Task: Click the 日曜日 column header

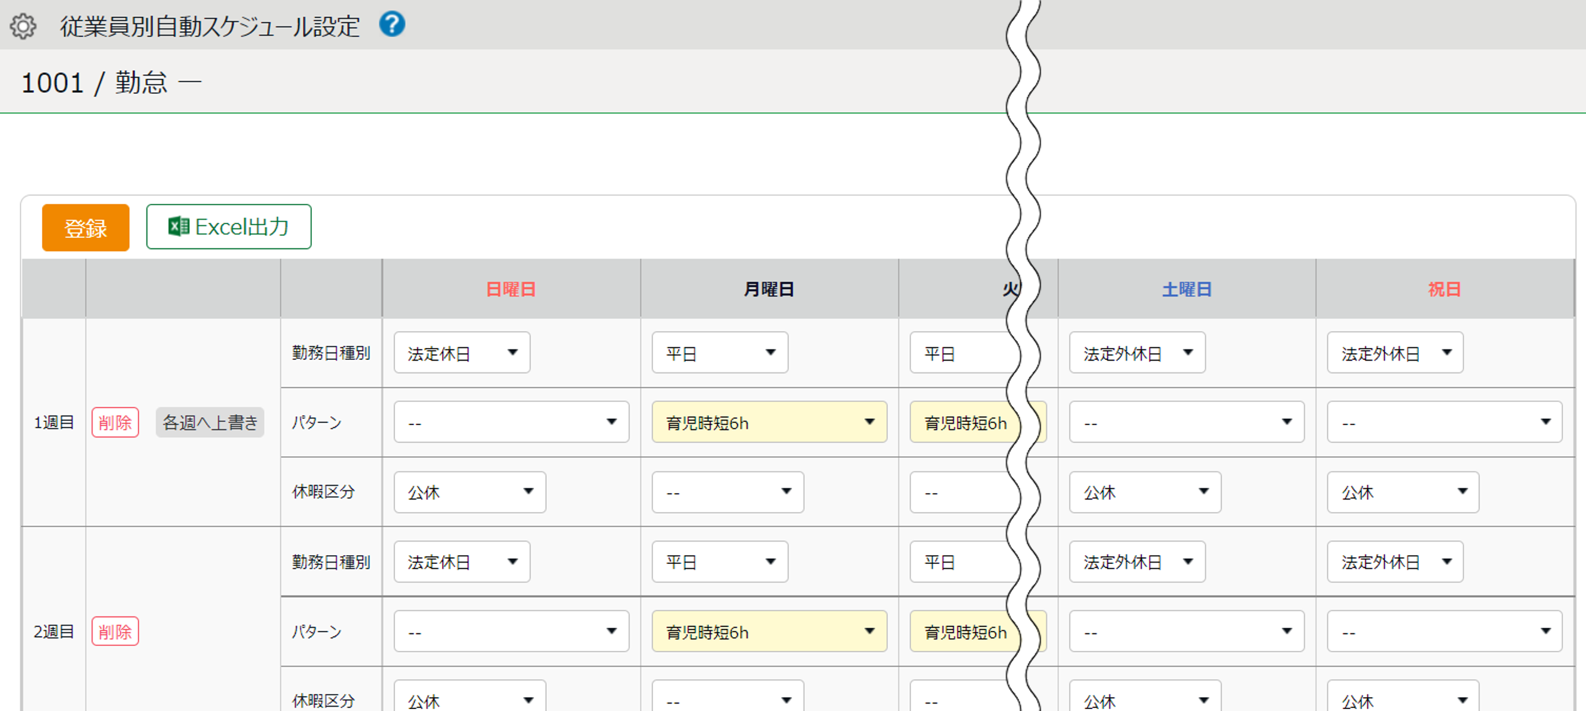Action: [511, 289]
